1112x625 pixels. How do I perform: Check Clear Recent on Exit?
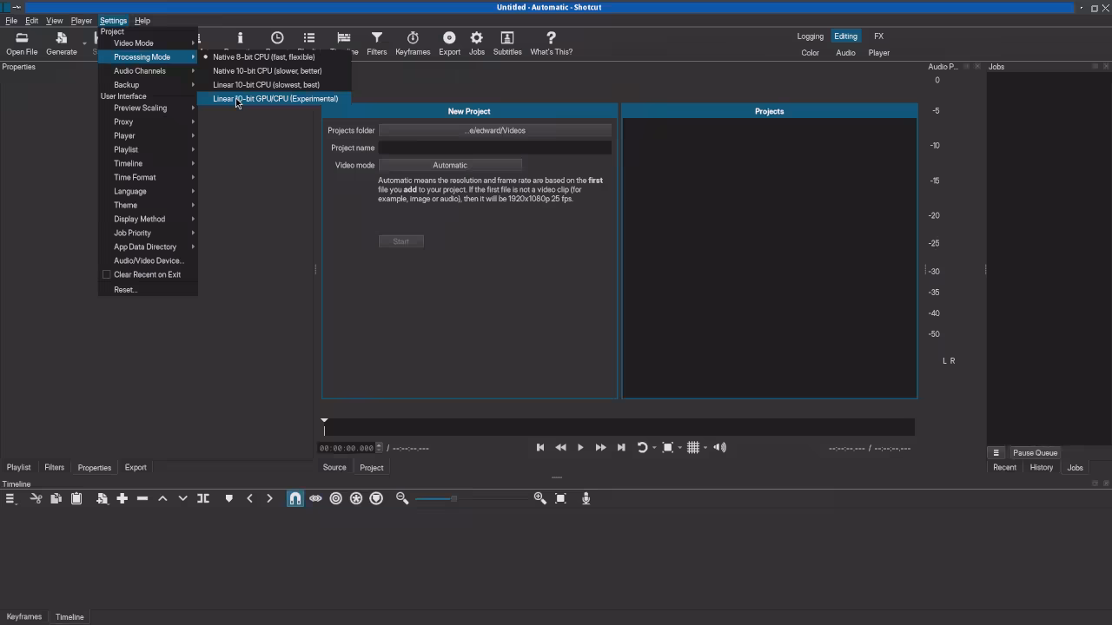click(107, 274)
